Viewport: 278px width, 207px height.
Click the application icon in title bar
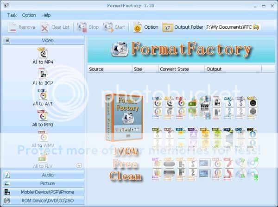(6, 6)
